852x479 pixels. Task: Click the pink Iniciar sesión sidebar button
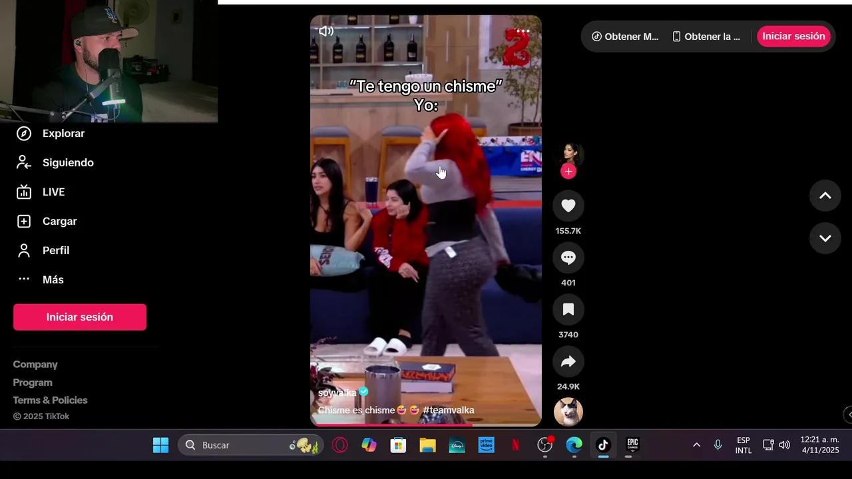[80, 317]
